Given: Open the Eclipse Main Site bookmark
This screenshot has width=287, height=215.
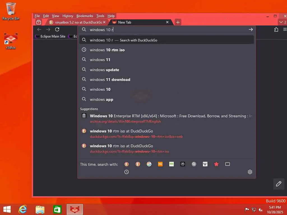Looking at the screenshot, I should [x=50, y=36].
